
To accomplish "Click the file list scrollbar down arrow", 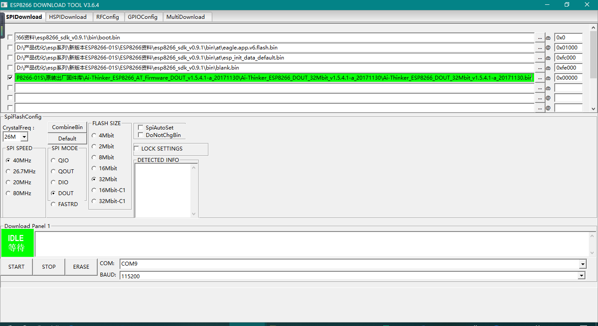I will (593, 109).
